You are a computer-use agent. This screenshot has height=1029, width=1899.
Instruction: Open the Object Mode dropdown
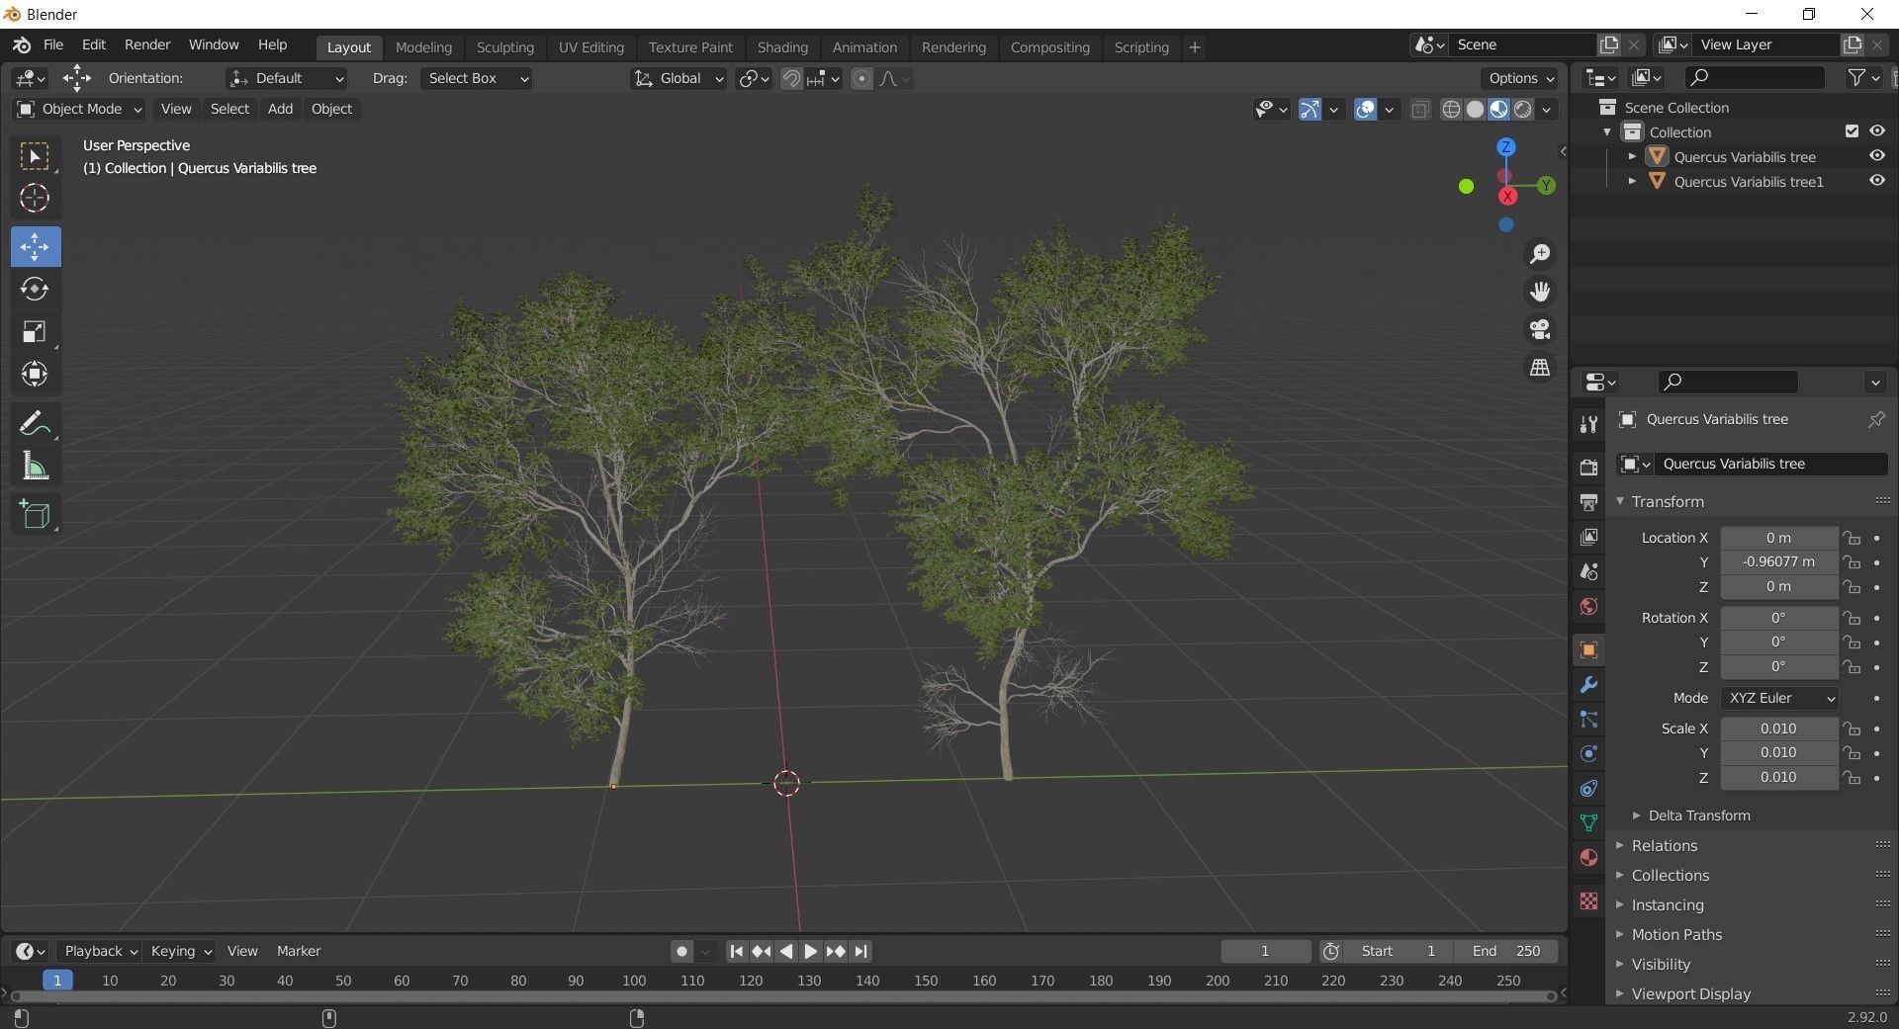point(79,109)
